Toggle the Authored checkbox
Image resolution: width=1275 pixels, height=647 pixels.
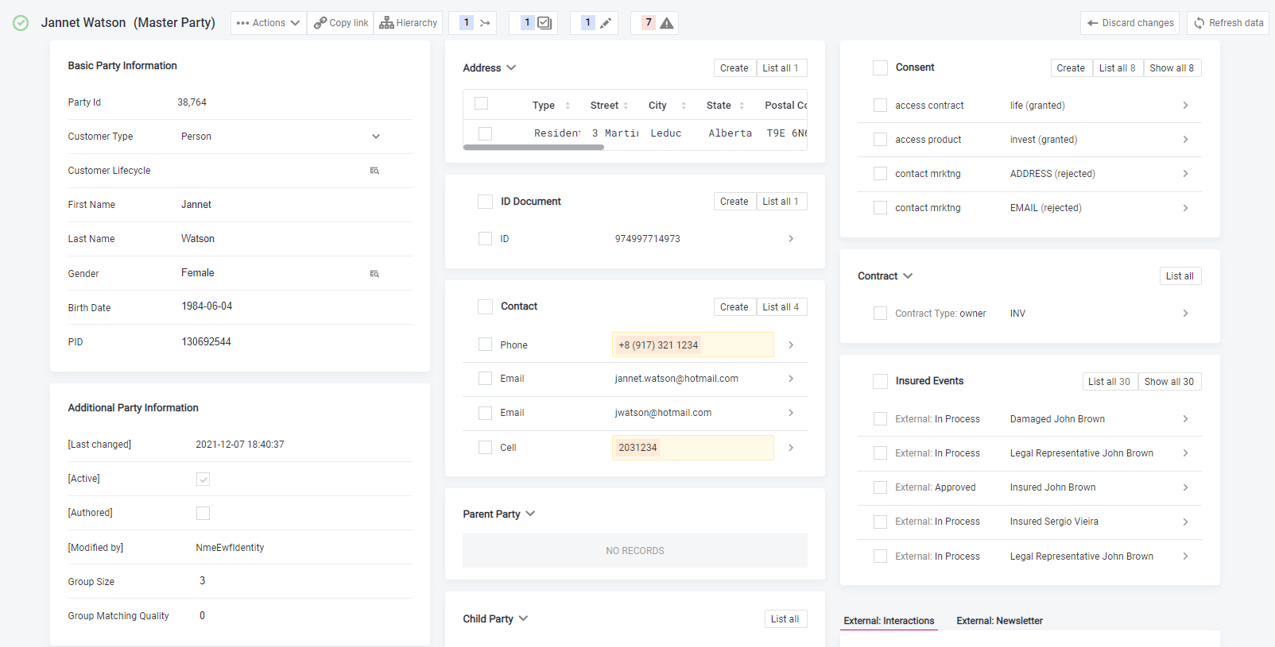(203, 514)
